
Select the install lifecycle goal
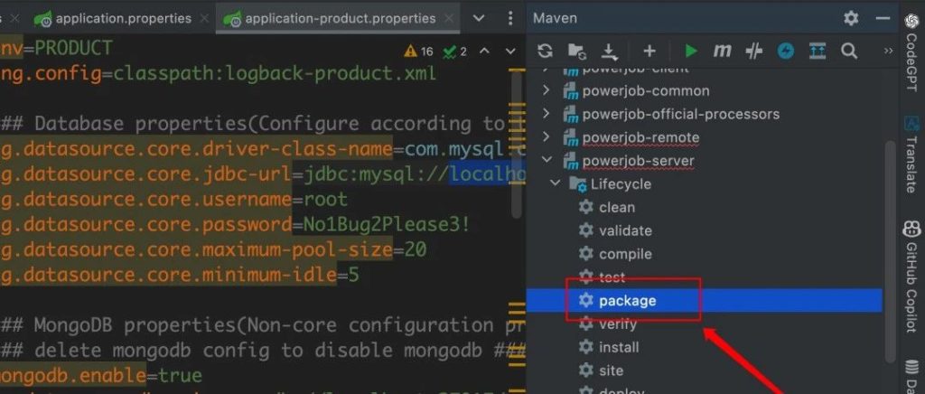[x=619, y=347]
